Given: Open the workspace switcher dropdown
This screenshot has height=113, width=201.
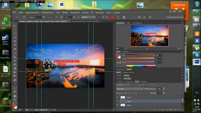Looking at the screenshot, I should (x=175, y=17).
